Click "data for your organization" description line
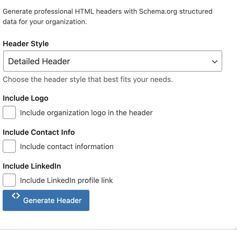Viewport: 237px width, 230px height. point(45,22)
